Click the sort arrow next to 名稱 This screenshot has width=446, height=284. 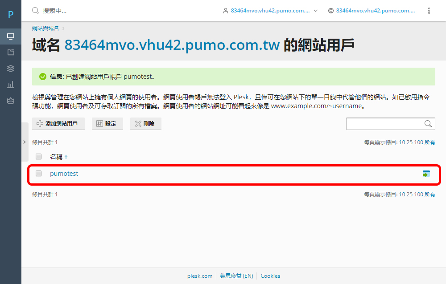pyautogui.click(x=66, y=157)
